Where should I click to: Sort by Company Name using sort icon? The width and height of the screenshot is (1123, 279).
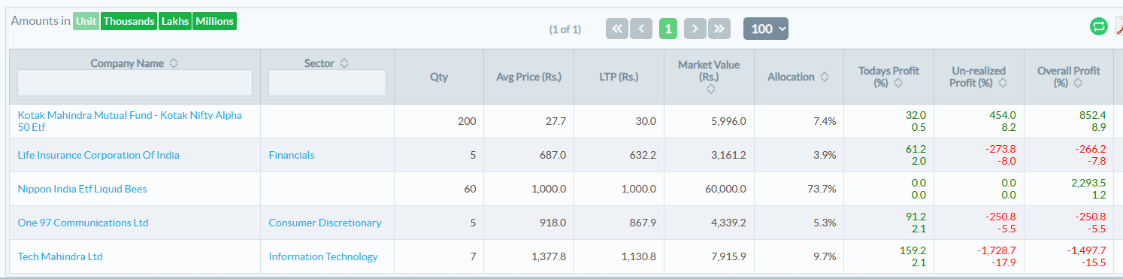tap(174, 64)
